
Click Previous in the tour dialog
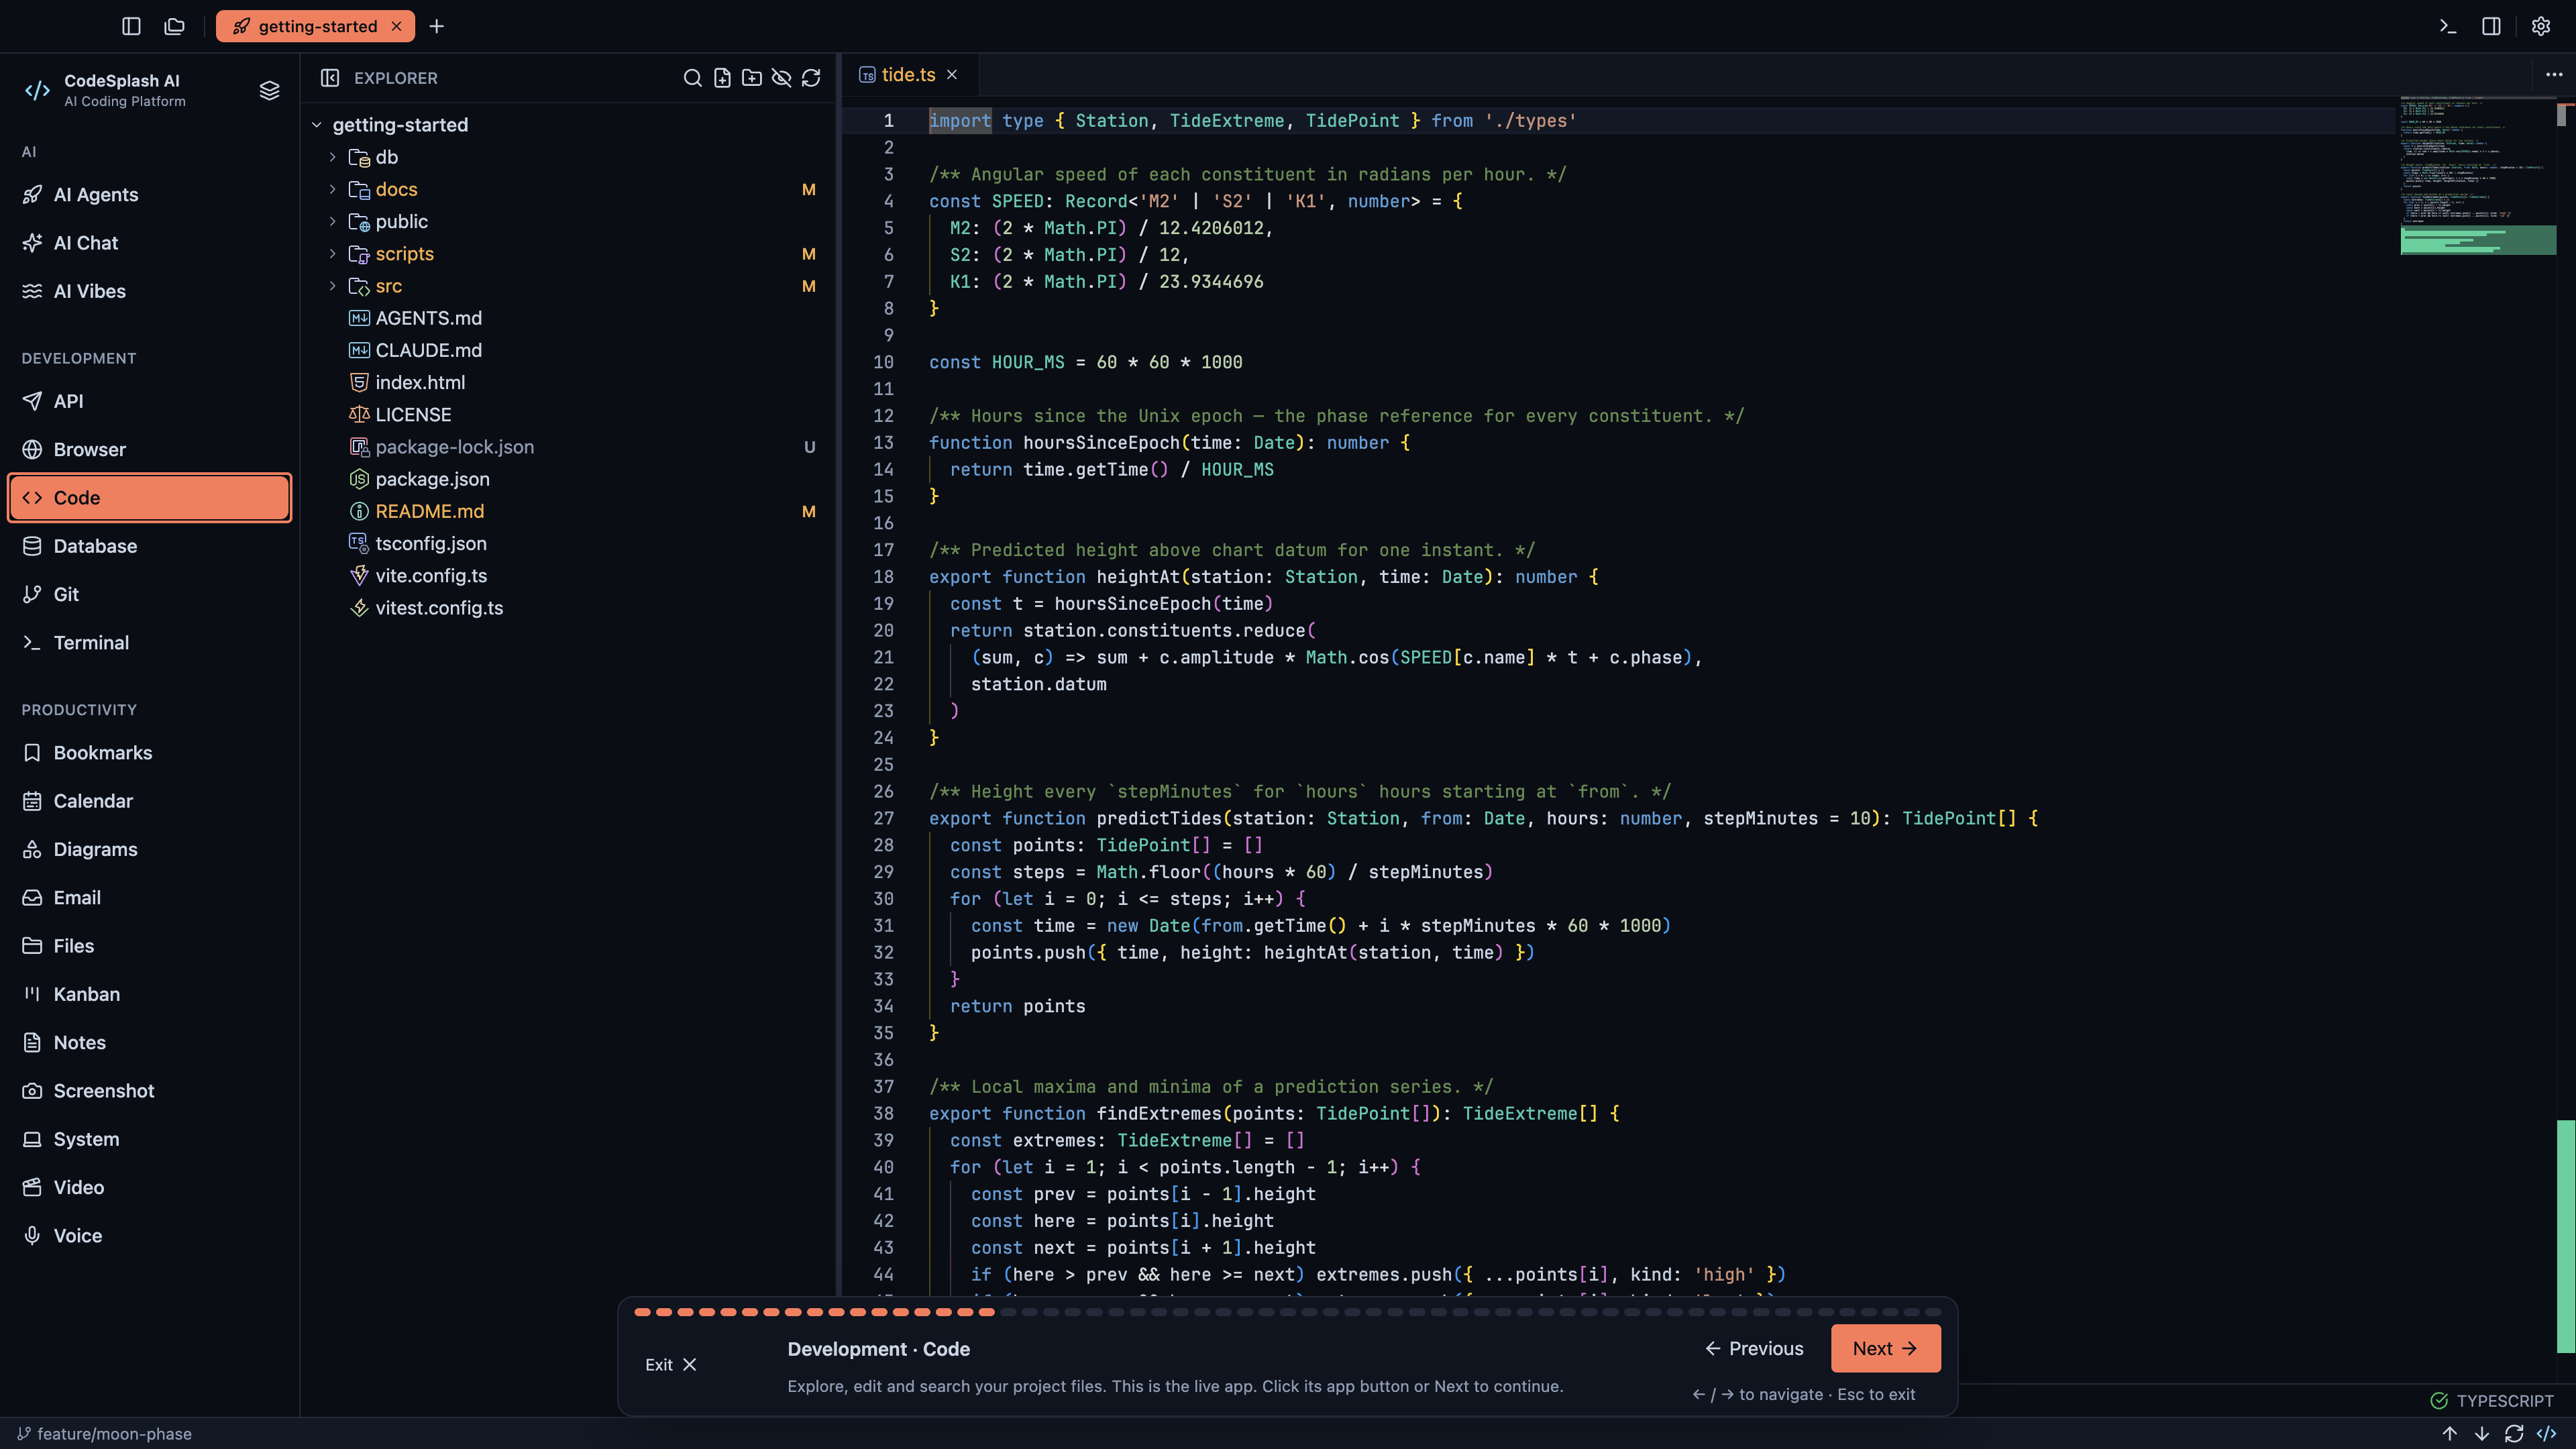(1754, 1348)
